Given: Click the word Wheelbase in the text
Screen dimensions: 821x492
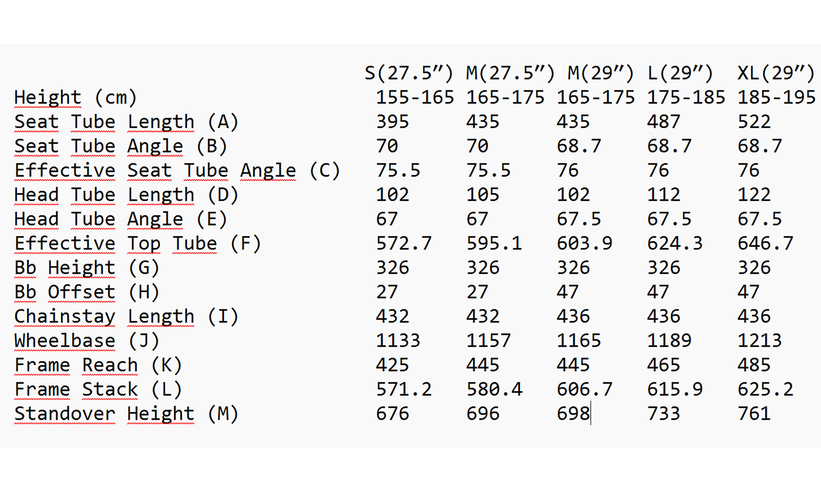Looking at the screenshot, I should coord(64,341).
